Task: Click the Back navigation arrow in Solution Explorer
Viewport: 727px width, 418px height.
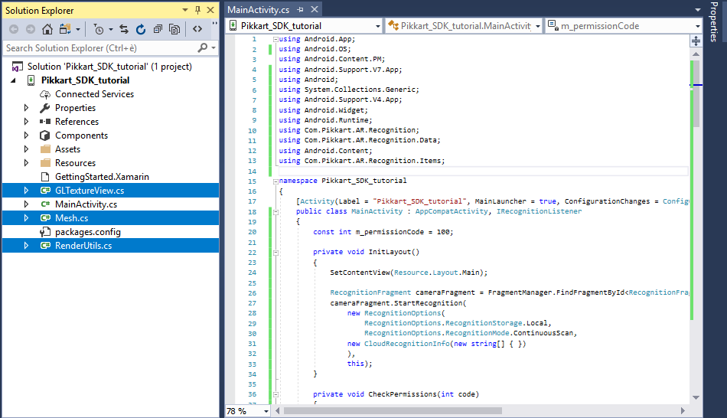Action: point(14,29)
